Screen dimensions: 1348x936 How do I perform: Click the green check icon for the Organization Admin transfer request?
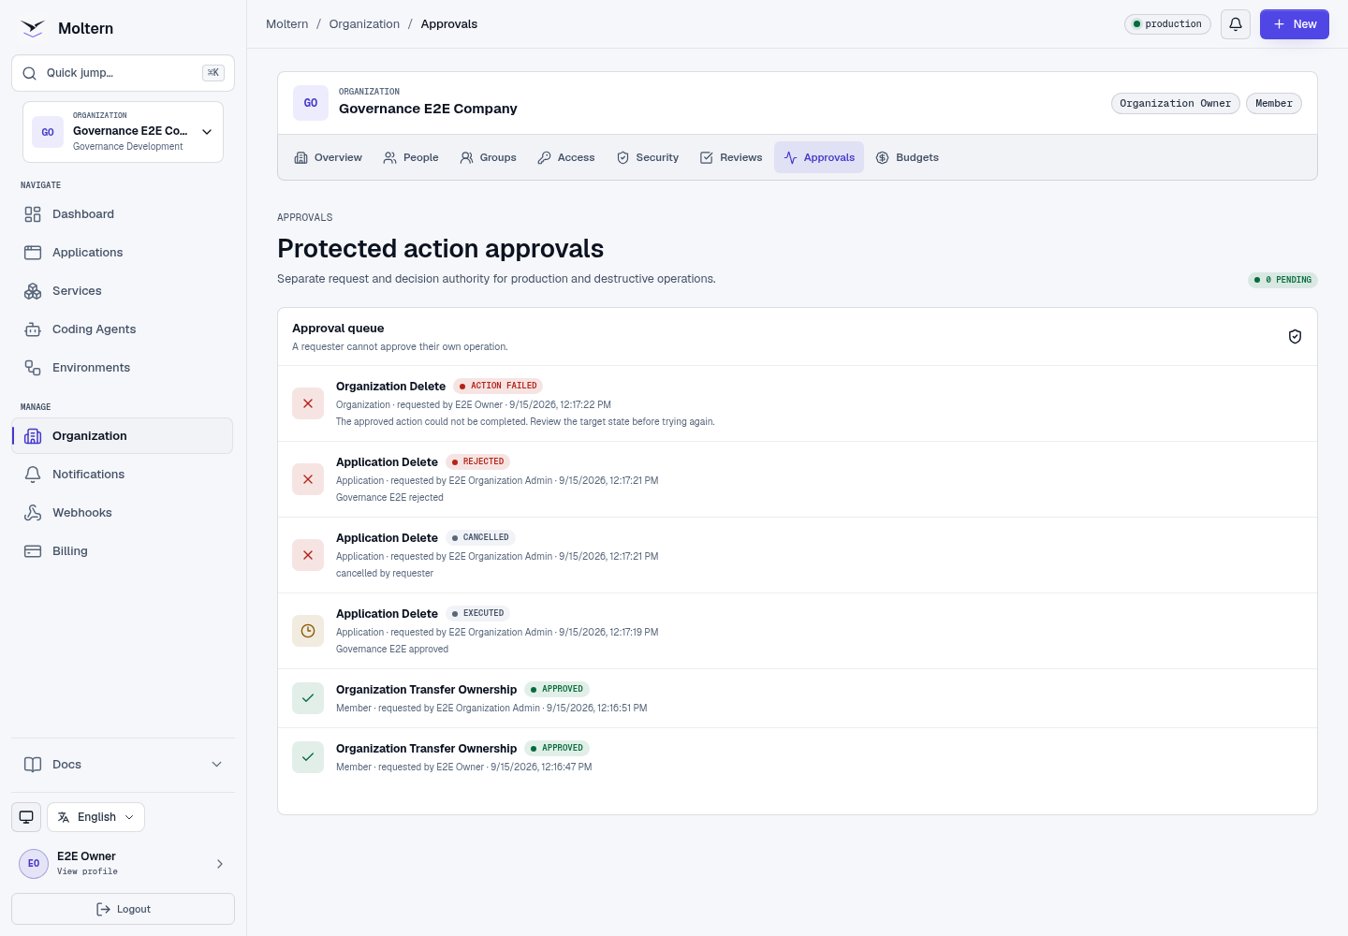(308, 698)
